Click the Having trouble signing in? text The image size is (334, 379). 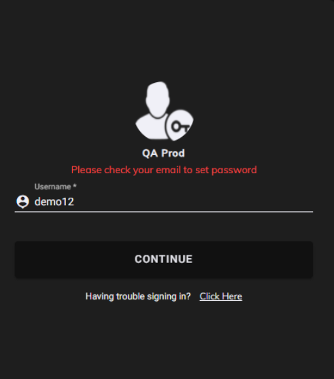[138, 296]
